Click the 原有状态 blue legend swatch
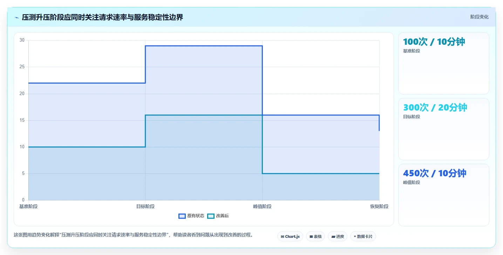503x255 pixels. click(182, 216)
